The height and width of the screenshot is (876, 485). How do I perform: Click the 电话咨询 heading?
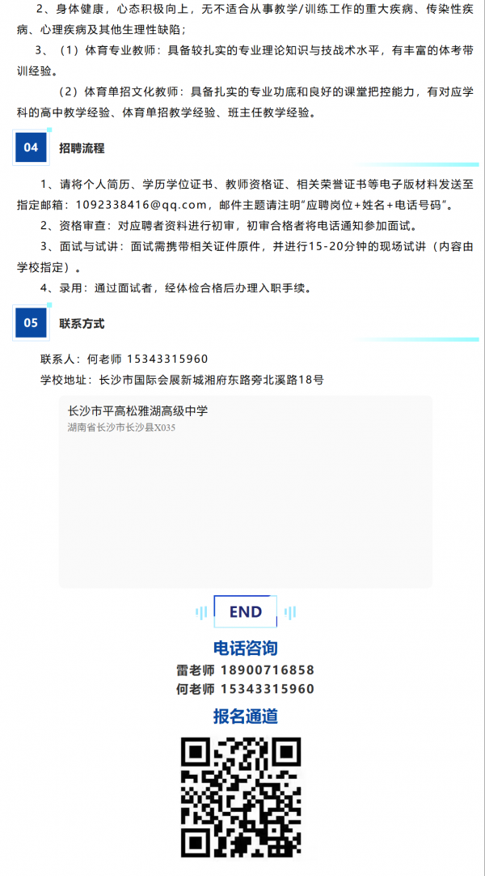tap(246, 648)
